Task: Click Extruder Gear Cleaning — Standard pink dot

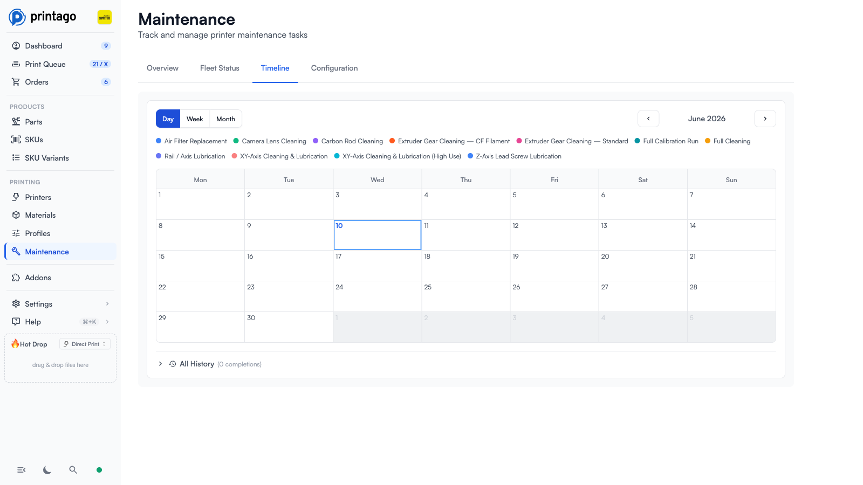Action: pyautogui.click(x=519, y=141)
